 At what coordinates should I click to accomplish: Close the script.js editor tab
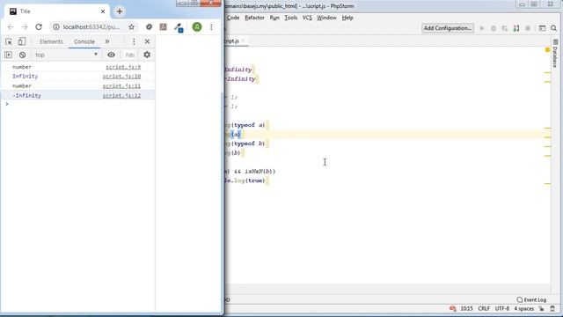[243, 41]
